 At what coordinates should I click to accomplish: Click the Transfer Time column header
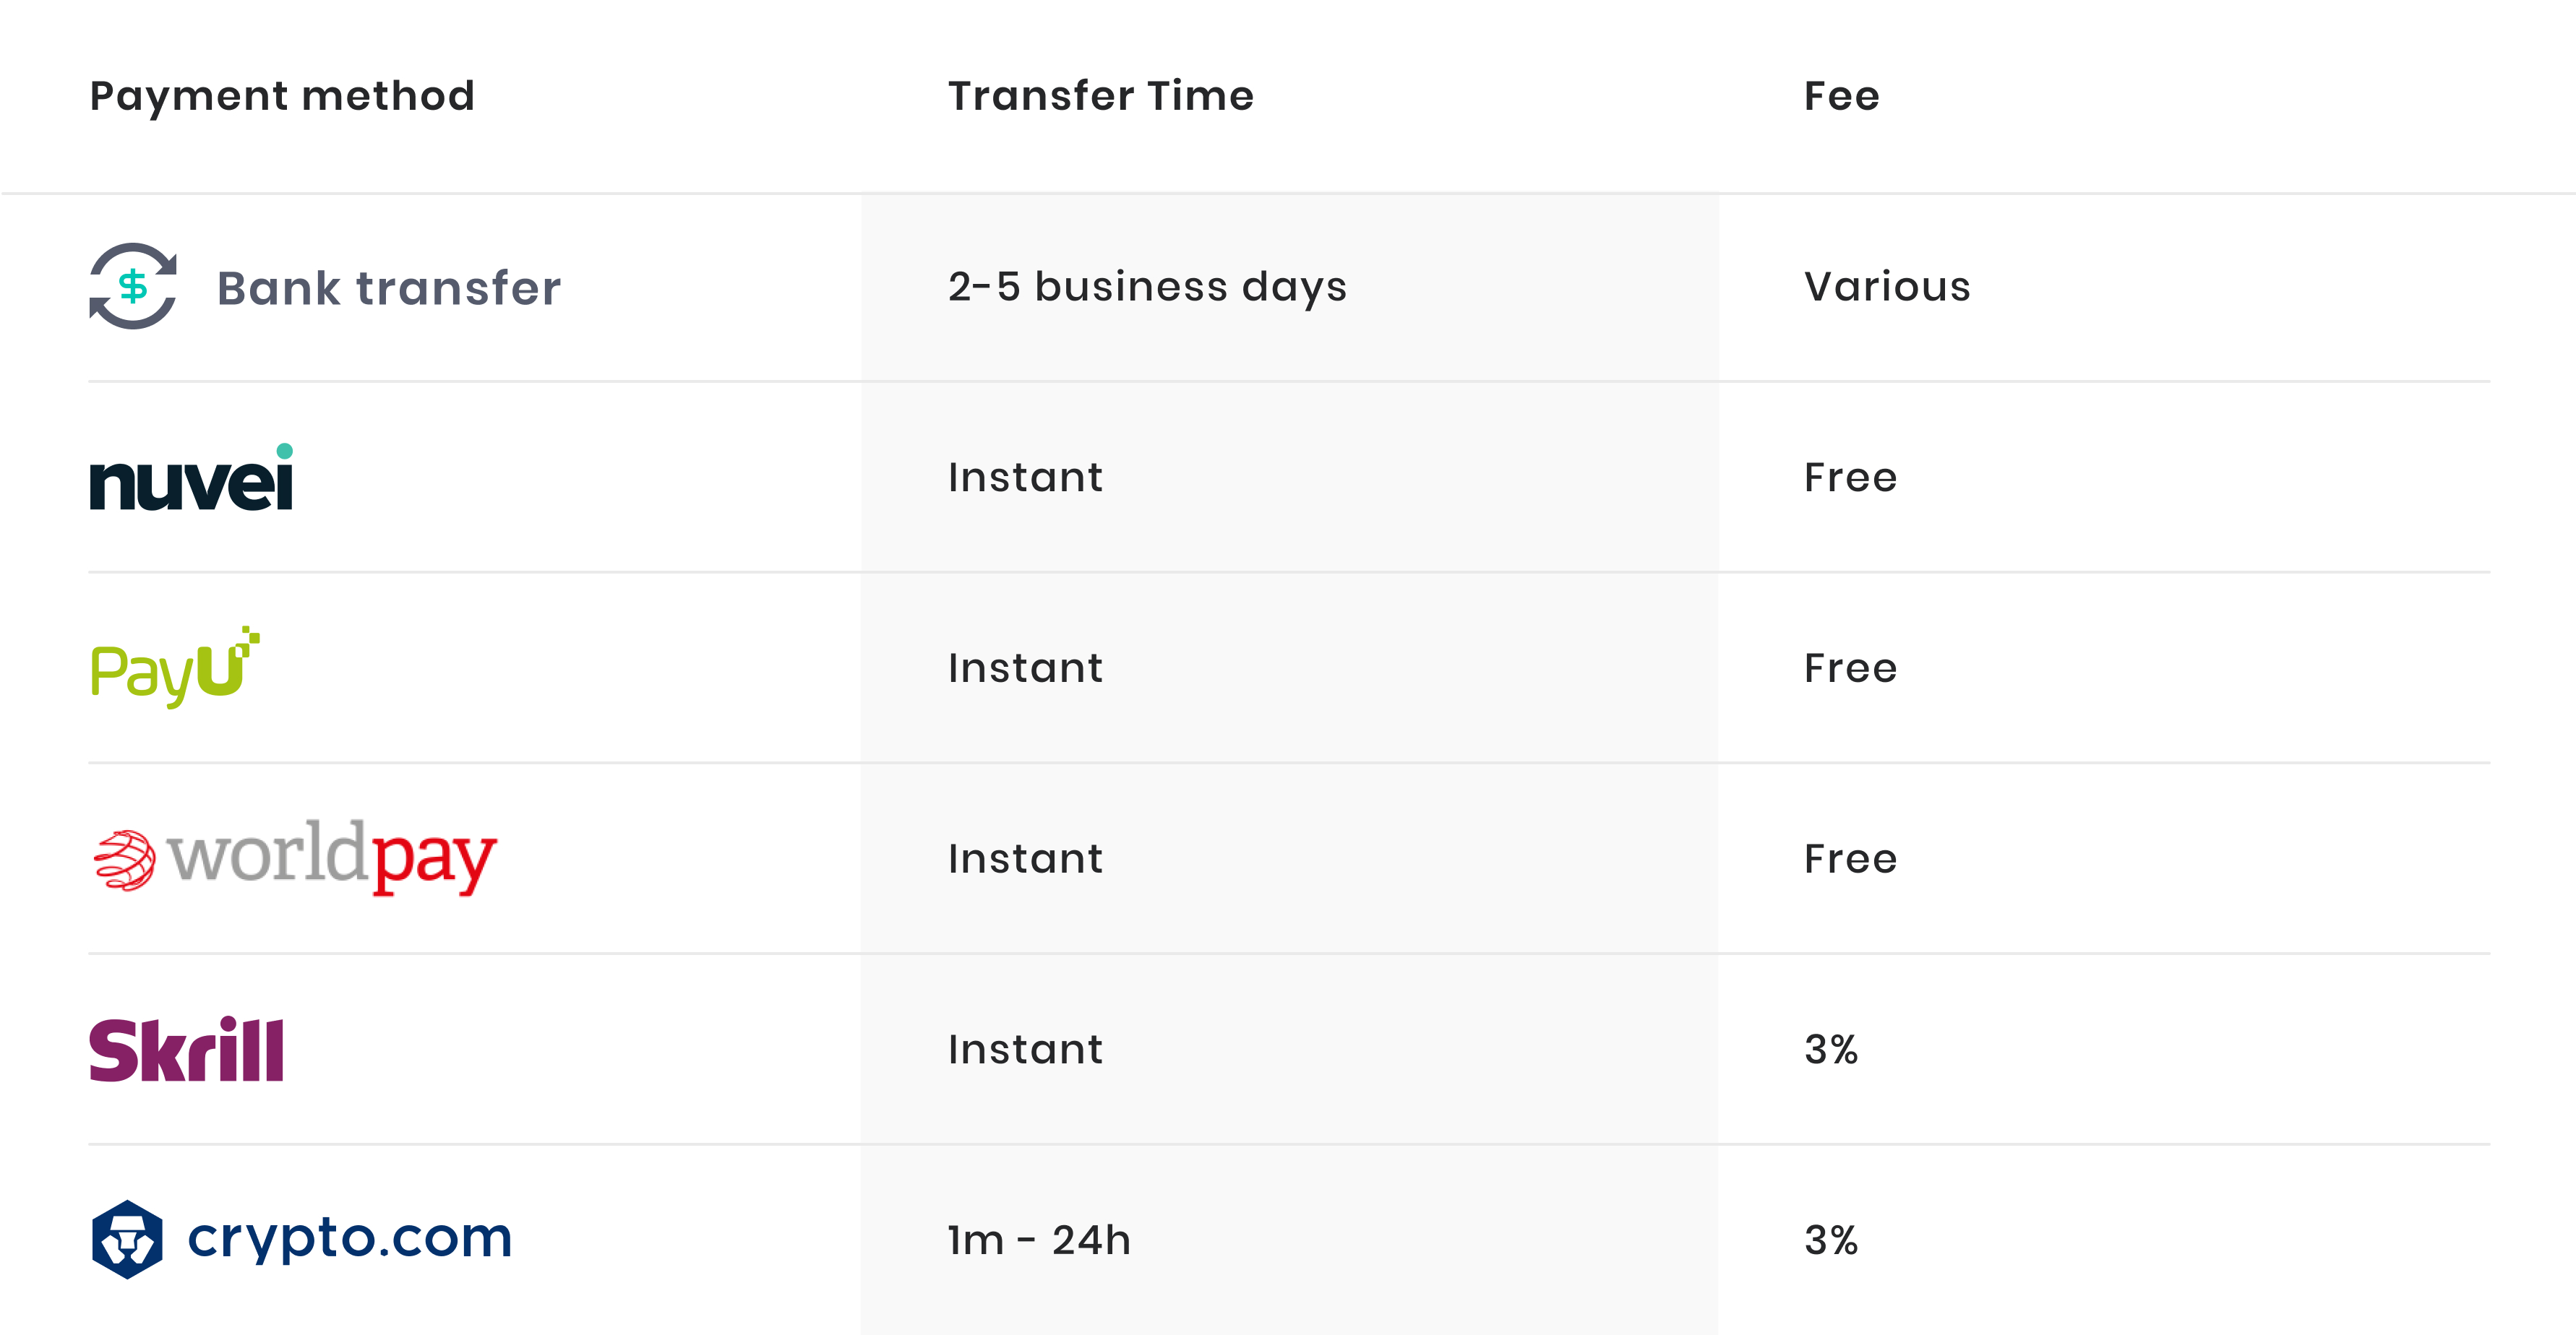[1101, 96]
